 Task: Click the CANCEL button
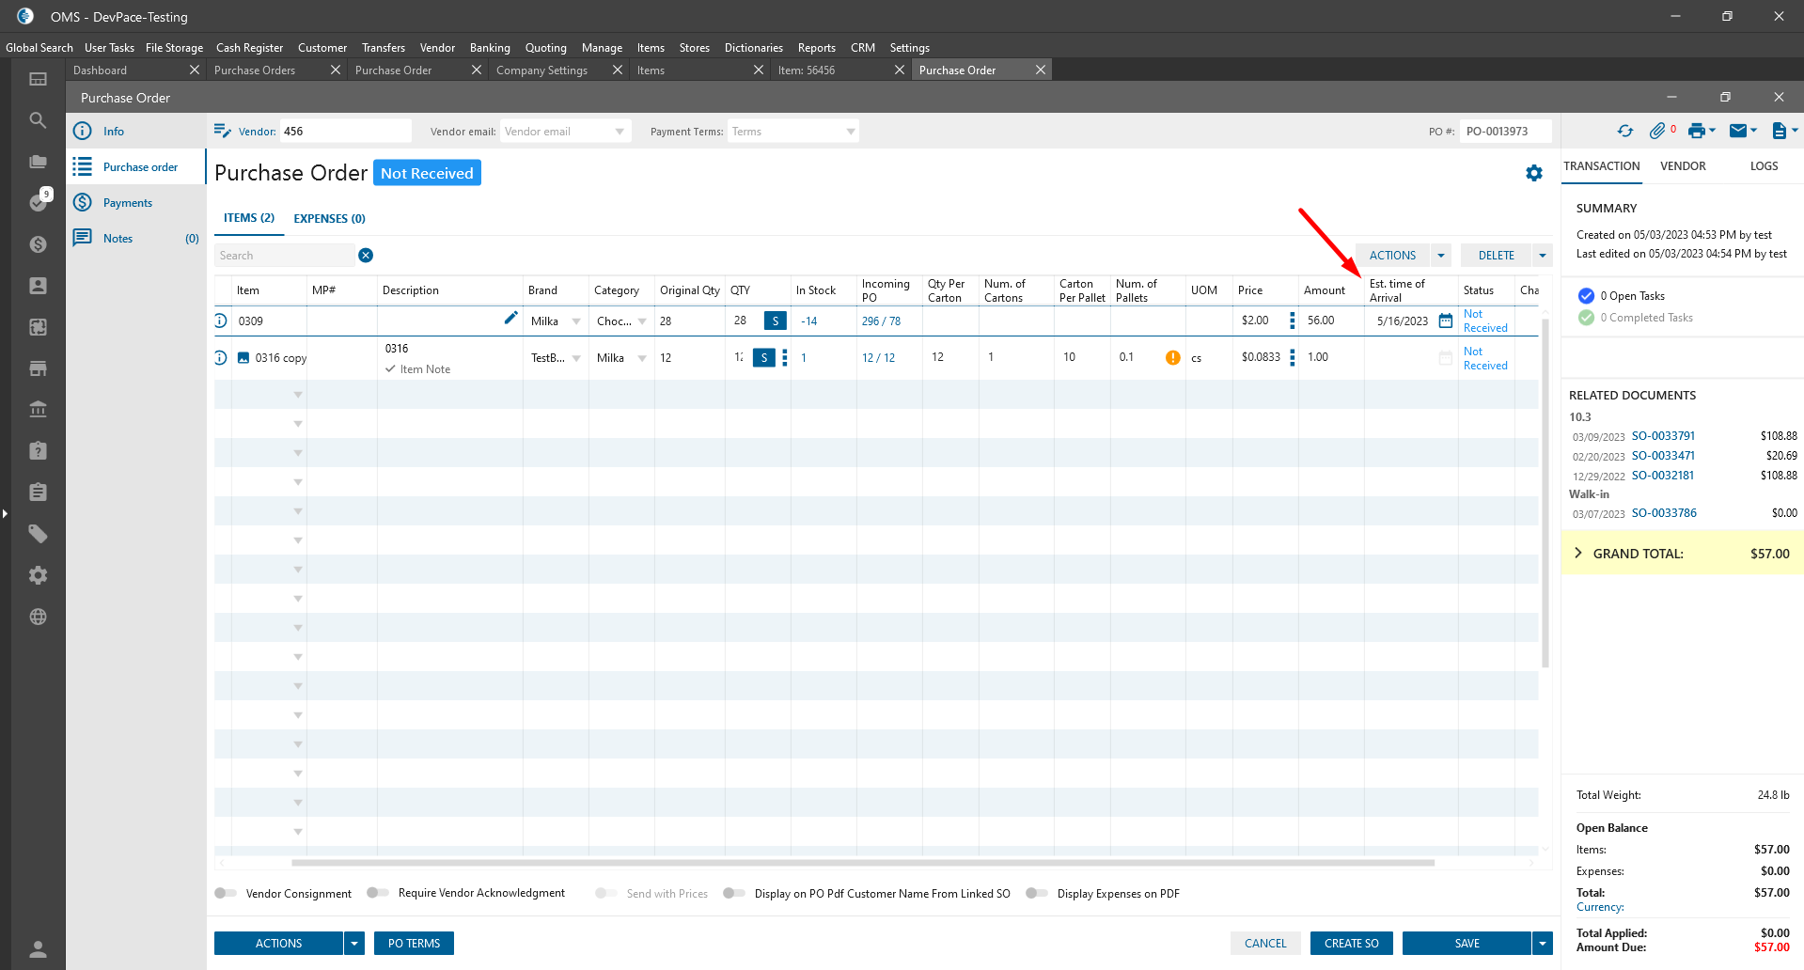[1265, 944]
